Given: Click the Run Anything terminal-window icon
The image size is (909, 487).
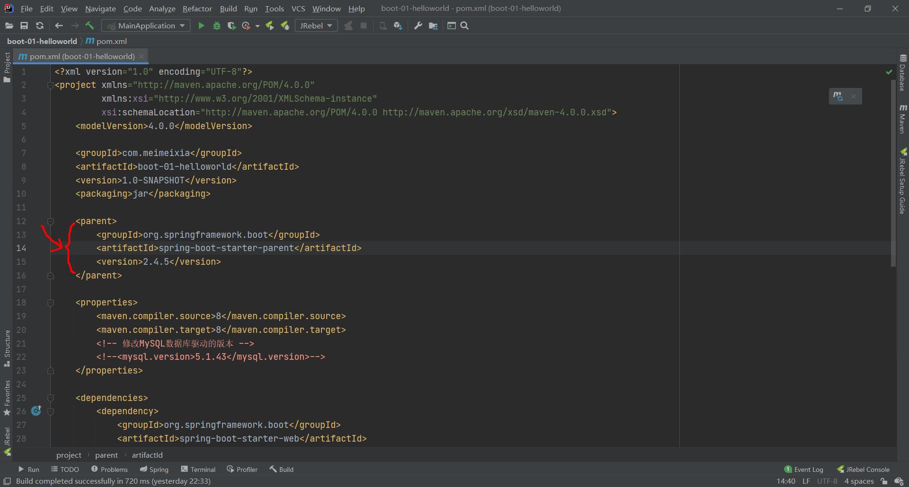Looking at the screenshot, I should (452, 26).
